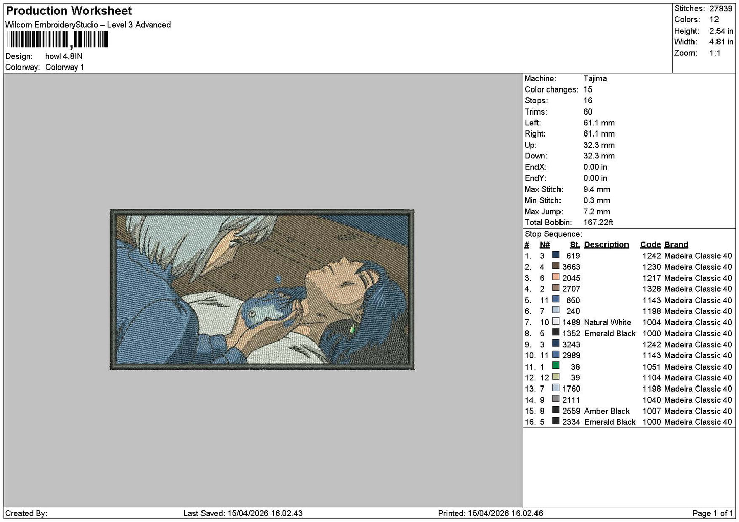Image resolution: width=739 pixels, height=522 pixels.
Task: Click Emerald Black swatch in stop 8
Action: click(556, 333)
